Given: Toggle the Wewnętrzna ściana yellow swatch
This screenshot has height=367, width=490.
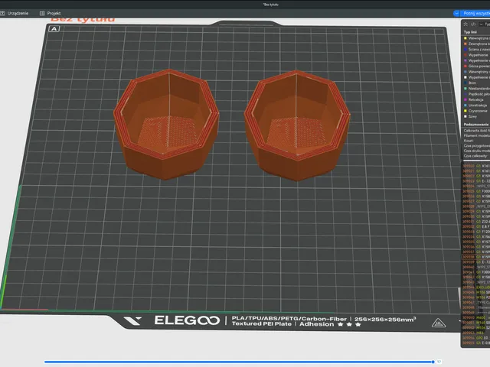Looking at the screenshot, I should [x=465, y=38].
